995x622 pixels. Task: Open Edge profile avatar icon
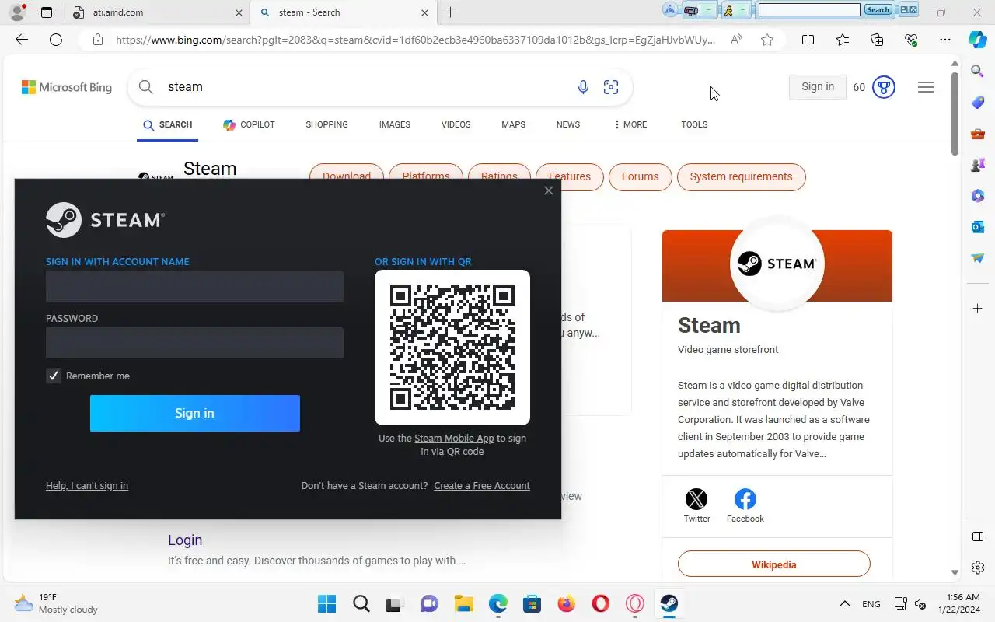pyautogui.click(x=17, y=12)
